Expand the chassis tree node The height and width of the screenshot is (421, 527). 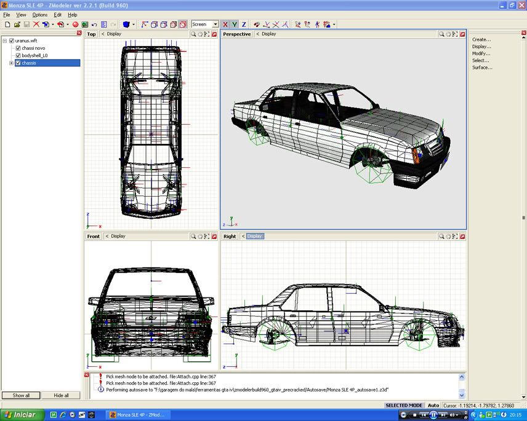tap(11, 63)
